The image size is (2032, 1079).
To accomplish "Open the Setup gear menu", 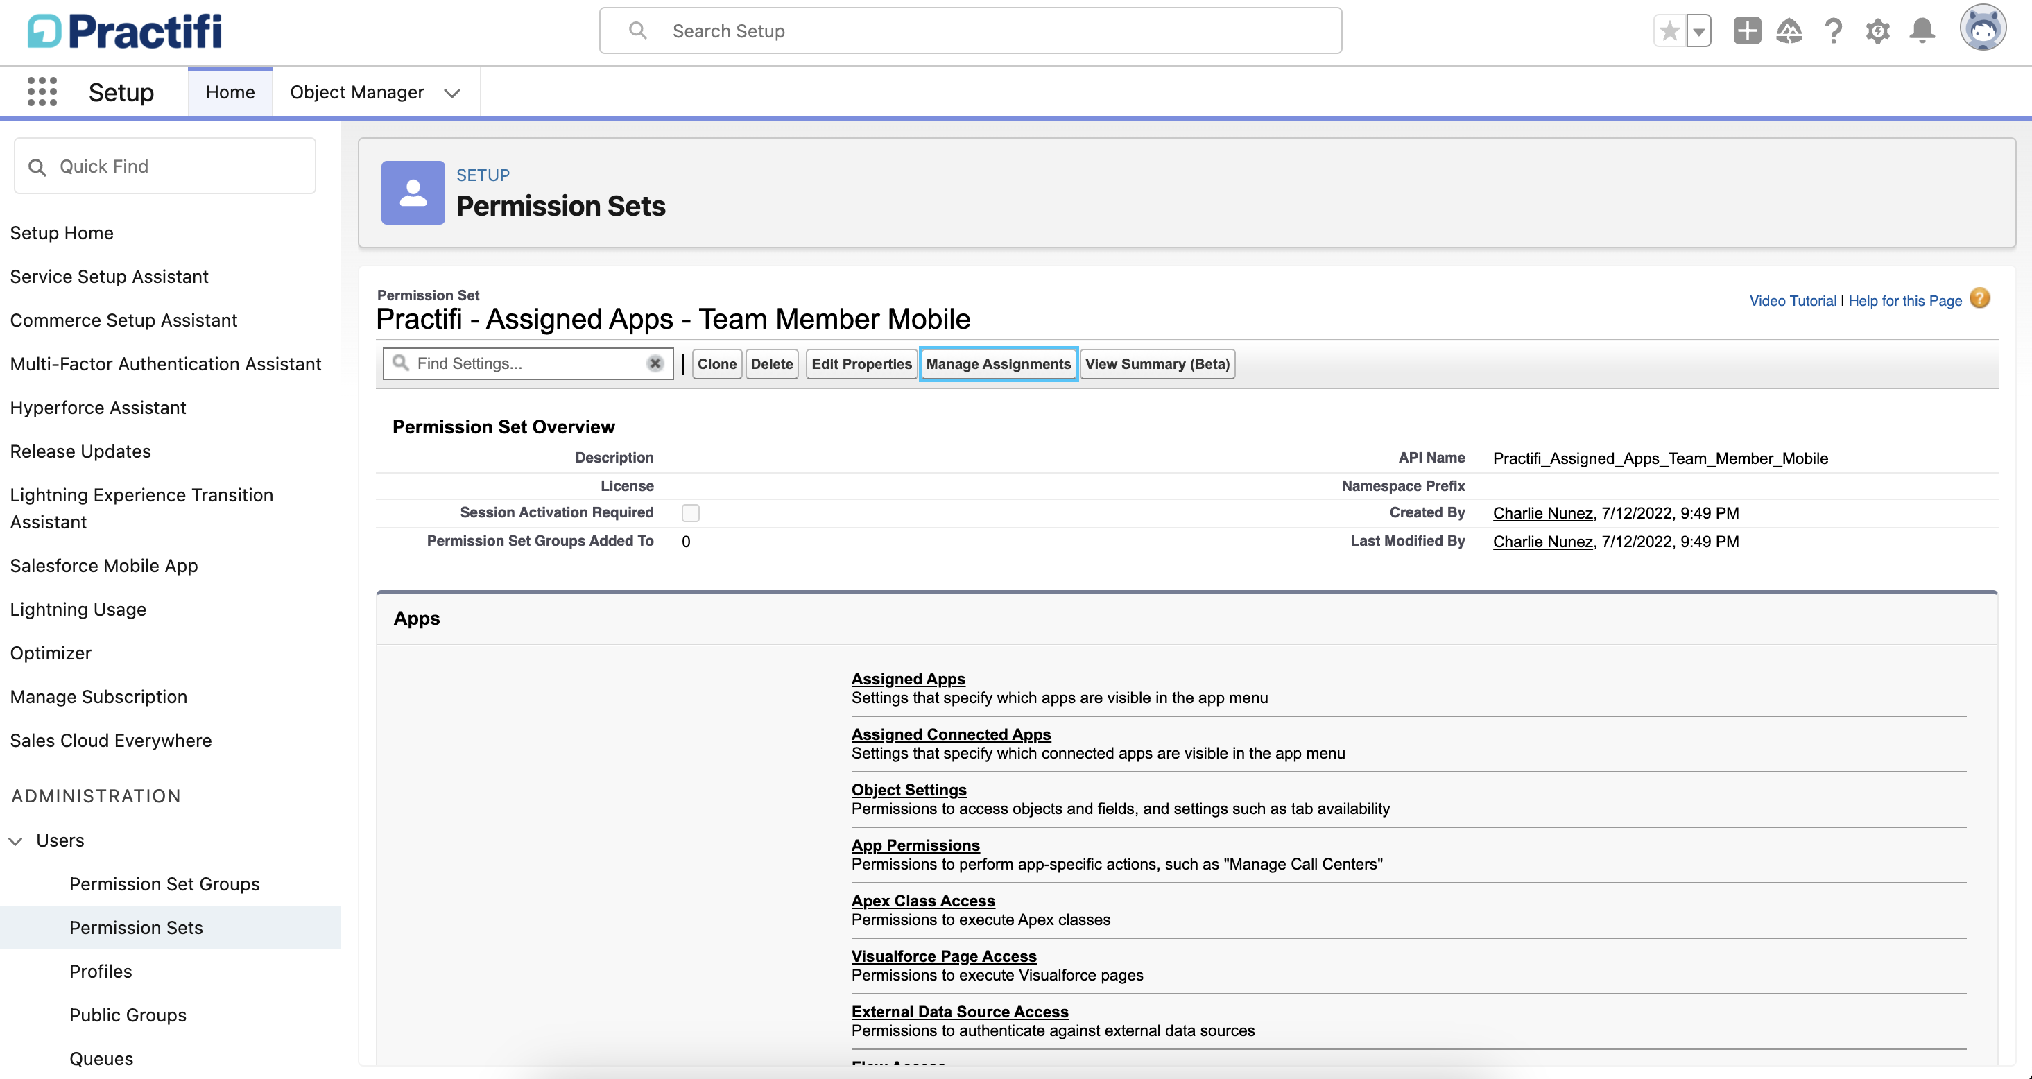I will [x=1877, y=31].
